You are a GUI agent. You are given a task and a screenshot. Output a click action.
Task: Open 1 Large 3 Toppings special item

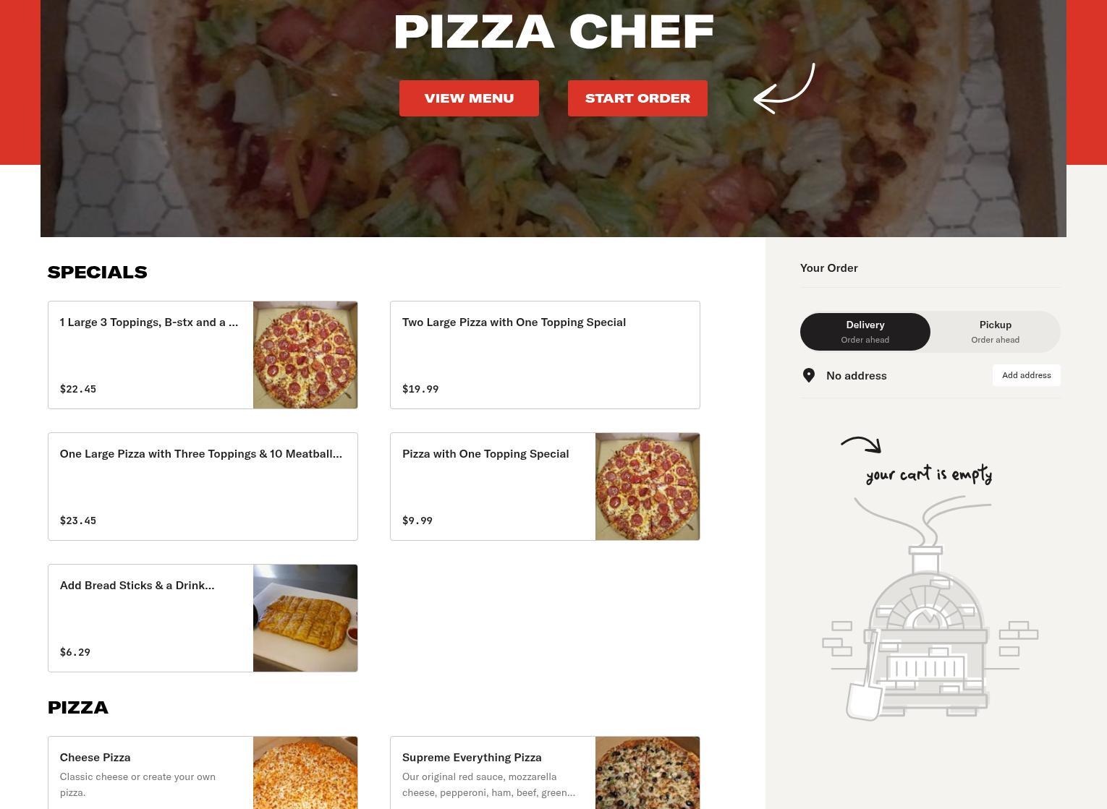[x=203, y=355]
